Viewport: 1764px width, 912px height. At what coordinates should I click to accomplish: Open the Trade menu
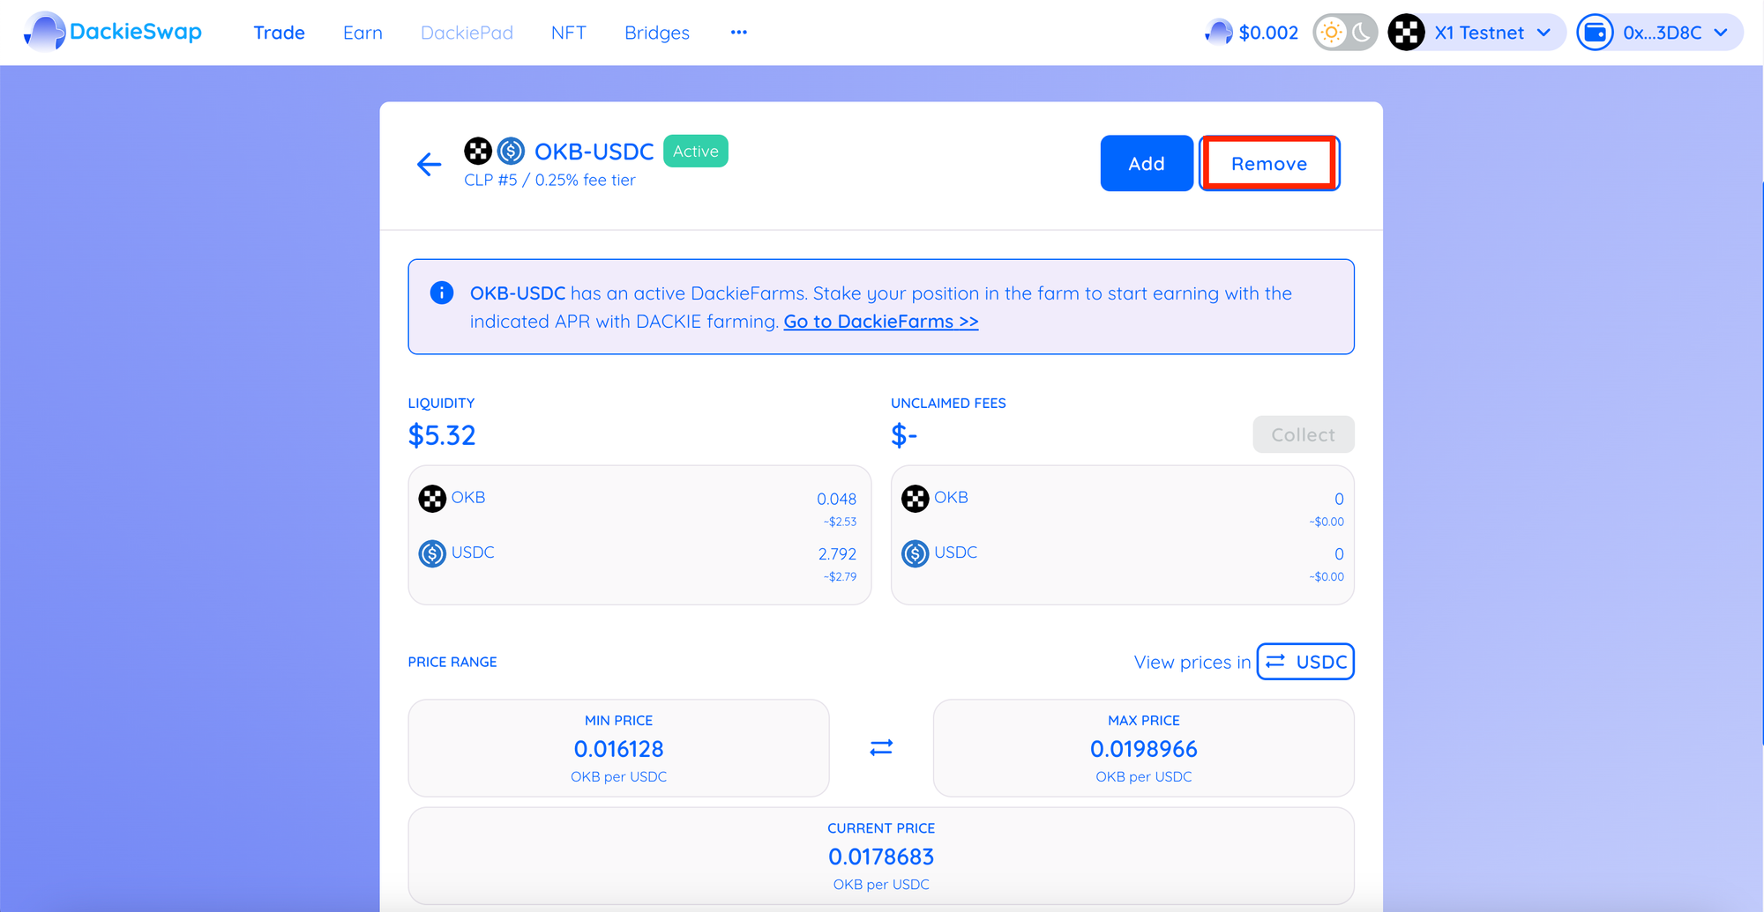tap(279, 33)
